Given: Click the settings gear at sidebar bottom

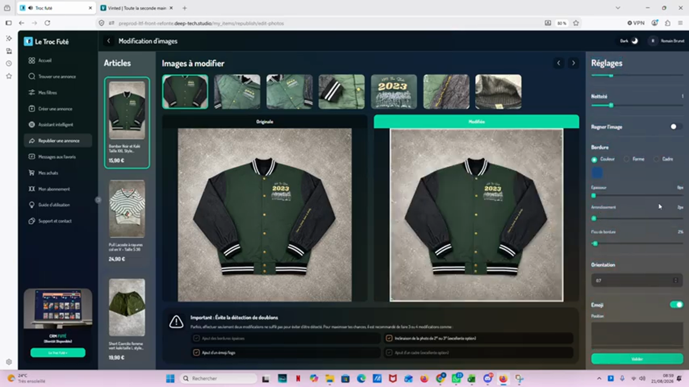Looking at the screenshot, I should [9, 362].
